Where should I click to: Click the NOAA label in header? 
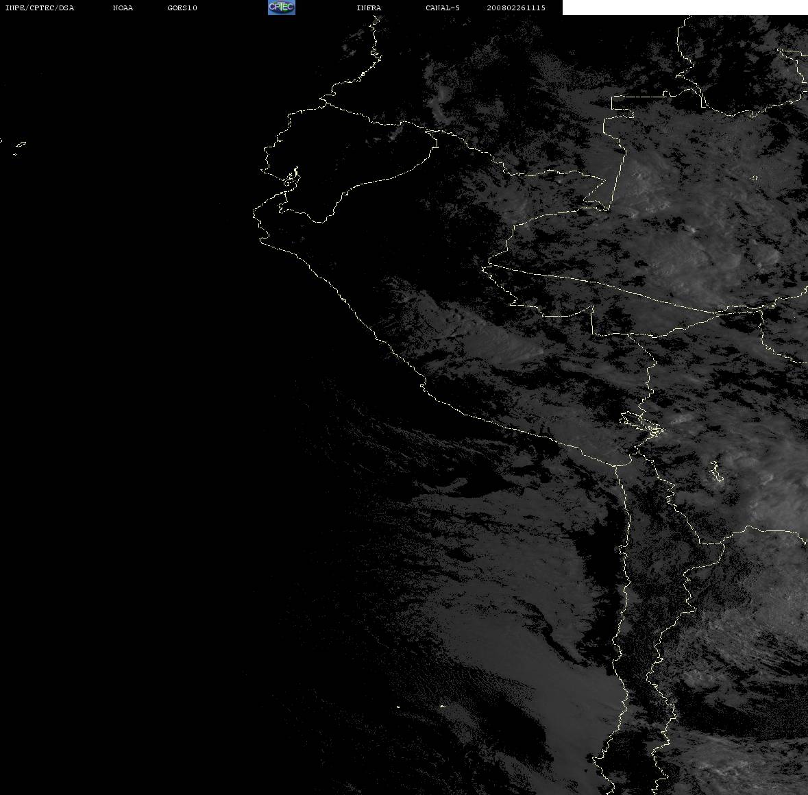click(123, 8)
